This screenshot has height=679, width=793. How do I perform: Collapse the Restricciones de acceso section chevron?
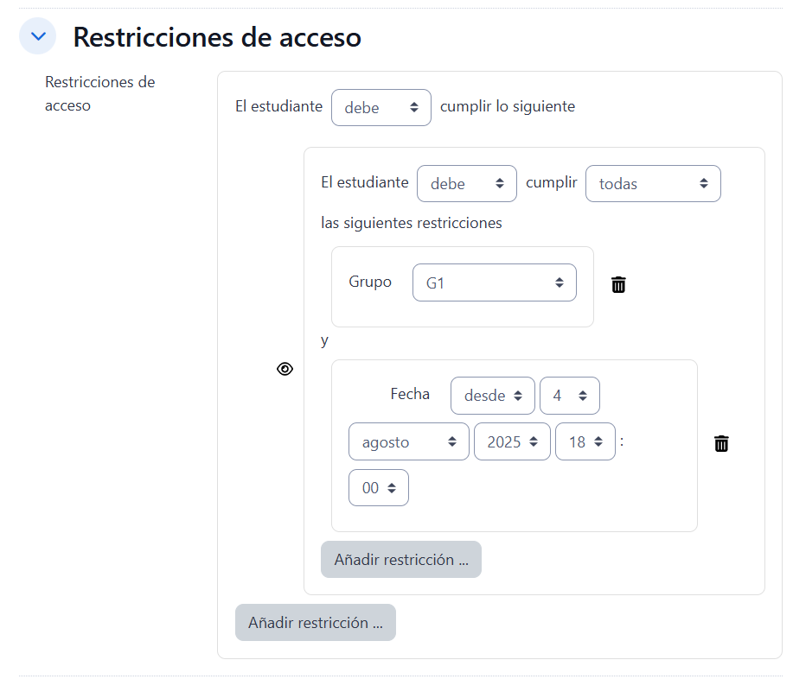click(37, 37)
